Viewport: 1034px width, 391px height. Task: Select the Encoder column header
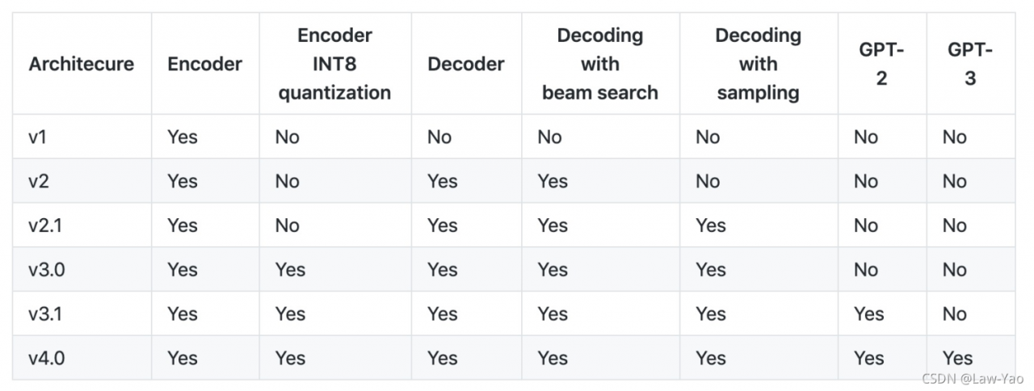[205, 64]
